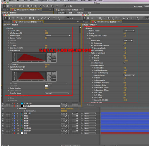Click the stopwatch next to Opacity
149x146 pixels.
pos(11,64)
